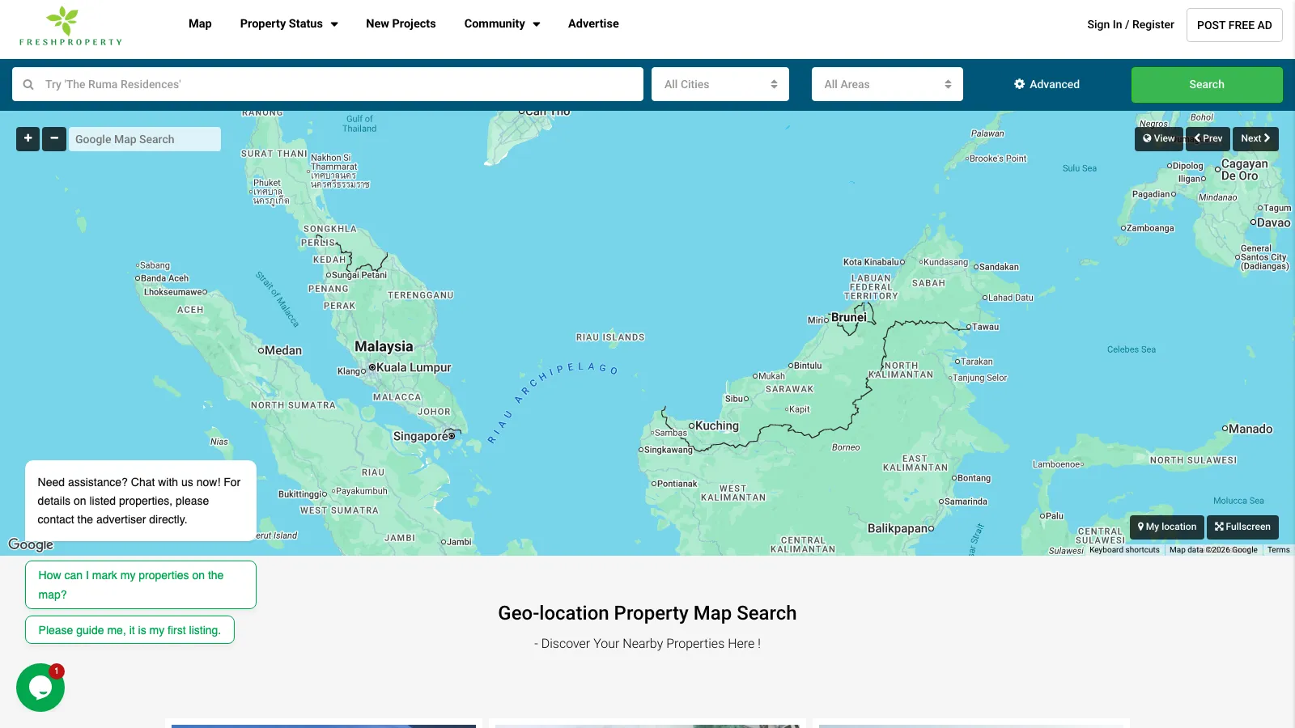This screenshot has height=728, width=1295.
Task: Click the Davao label on the map
Action: point(1273,222)
